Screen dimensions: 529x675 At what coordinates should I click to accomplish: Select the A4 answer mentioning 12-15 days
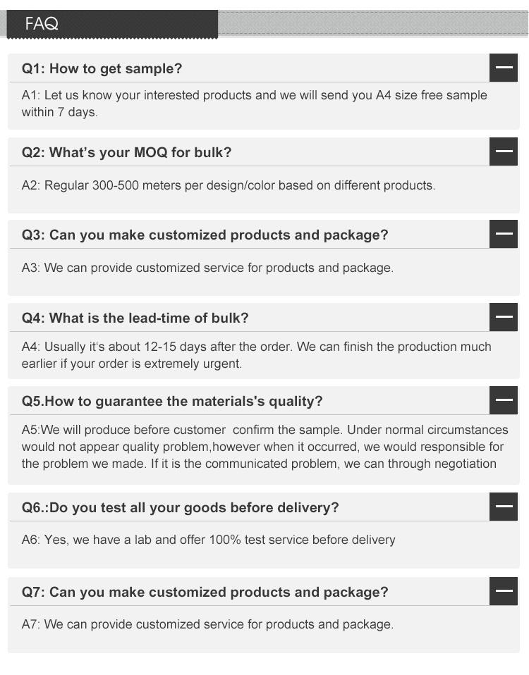(256, 355)
